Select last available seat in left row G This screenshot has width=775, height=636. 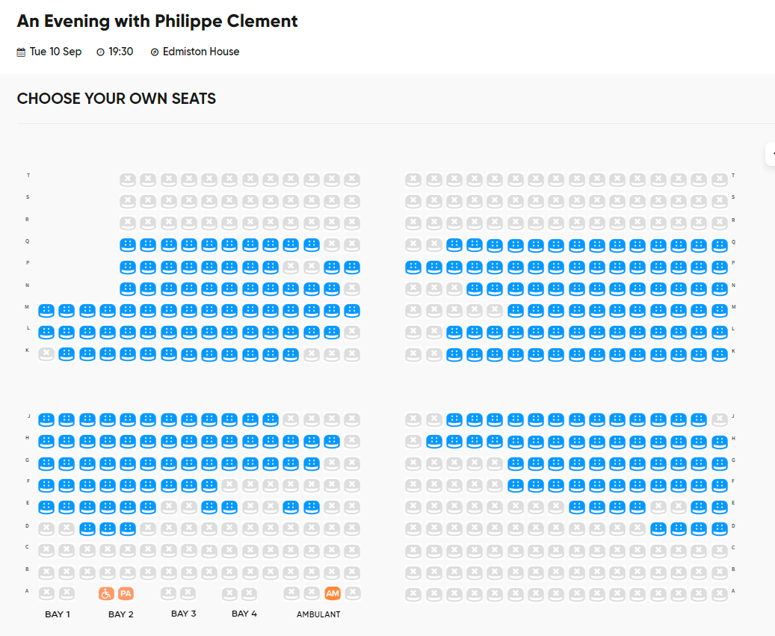point(312,463)
